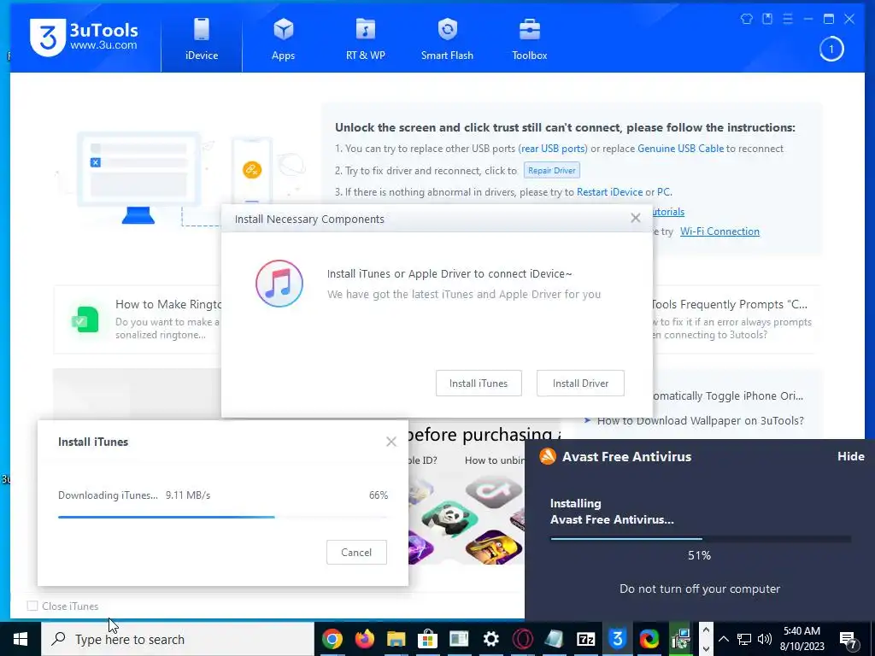
Task: Click the Install iTunes button
Action: 479,384
